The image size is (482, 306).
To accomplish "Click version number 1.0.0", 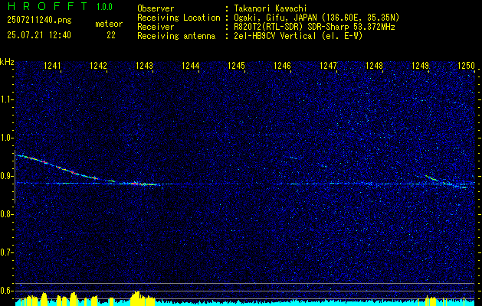I will [x=104, y=6].
